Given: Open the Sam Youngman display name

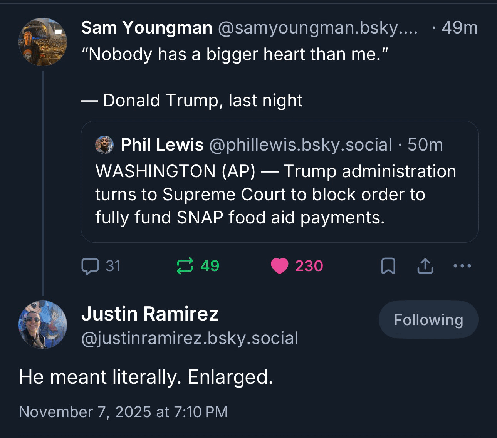Looking at the screenshot, I should [x=147, y=28].
